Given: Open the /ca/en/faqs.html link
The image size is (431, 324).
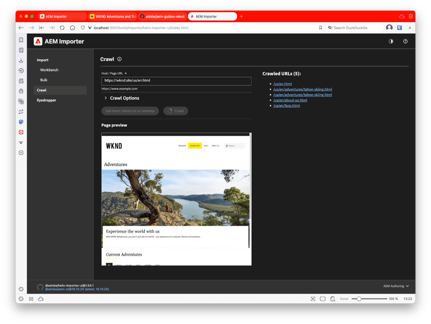Looking at the screenshot, I should pyautogui.click(x=286, y=106).
